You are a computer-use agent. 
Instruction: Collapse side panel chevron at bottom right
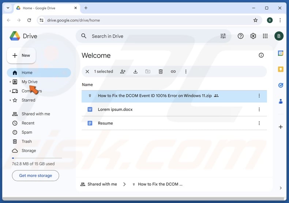coord(281,188)
